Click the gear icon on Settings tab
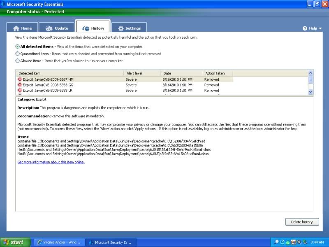 tap(121, 28)
